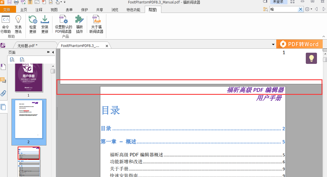The width and height of the screenshot is (327, 177).
Task: Enlarge page thumbnails icon
Action: (x=12, y=60)
